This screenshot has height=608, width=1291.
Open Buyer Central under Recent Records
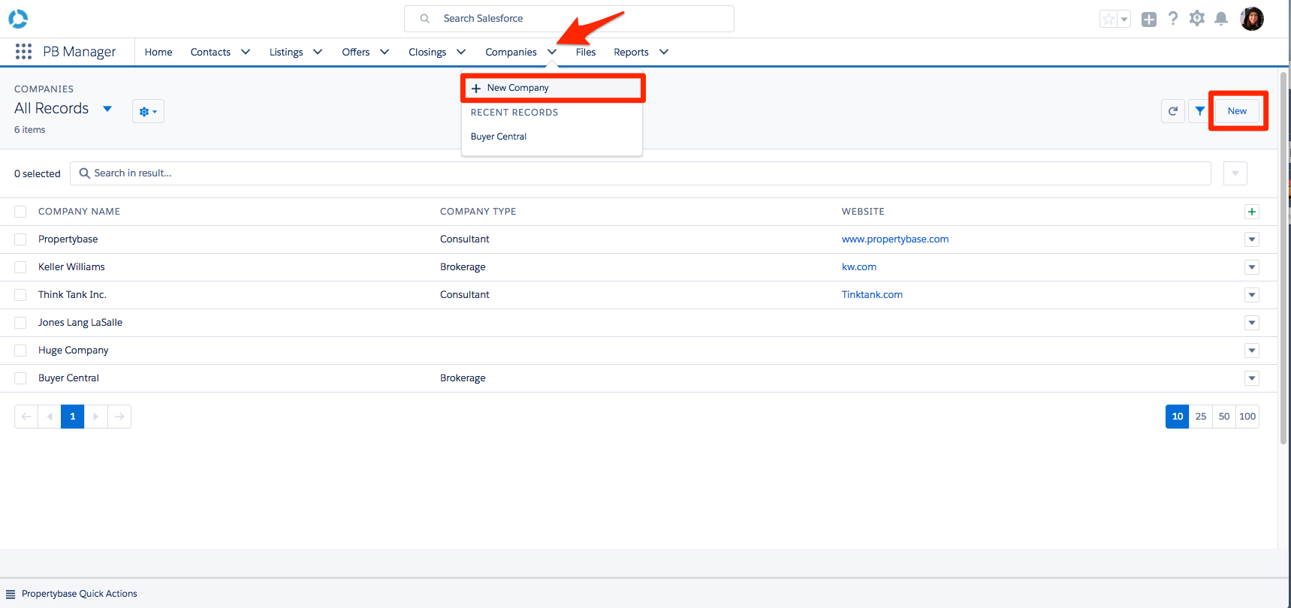pos(499,137)
